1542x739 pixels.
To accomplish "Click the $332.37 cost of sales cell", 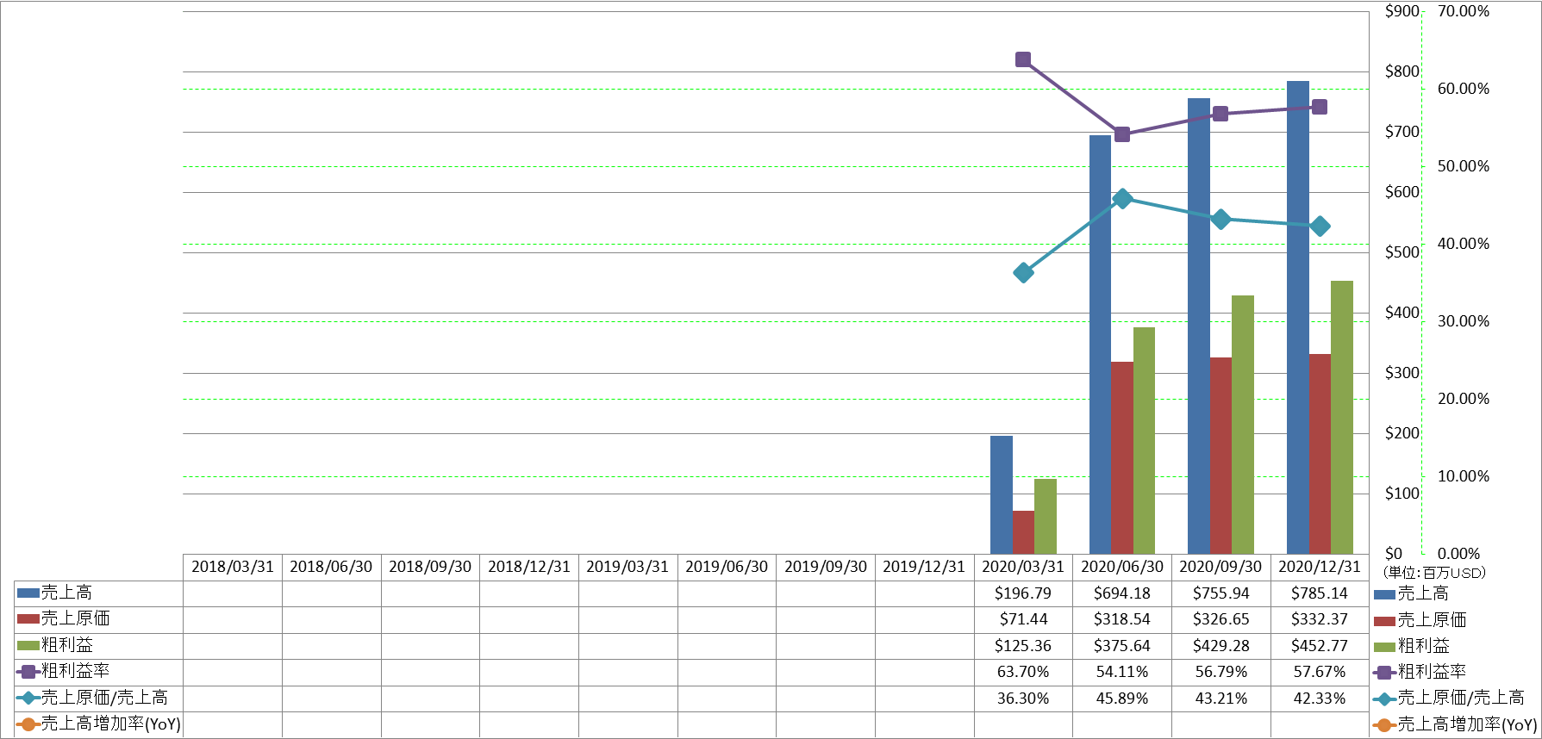I will click(x=1320, y=619).
